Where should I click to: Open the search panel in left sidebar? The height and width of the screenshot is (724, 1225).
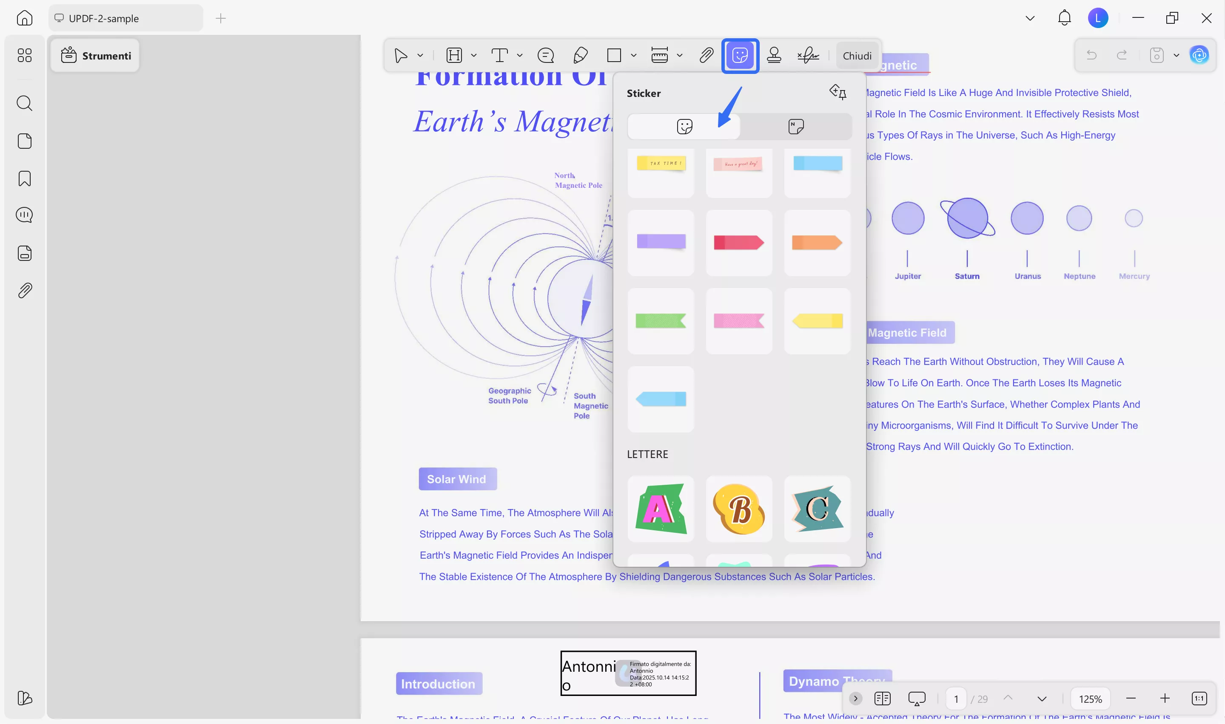[24, 103]
